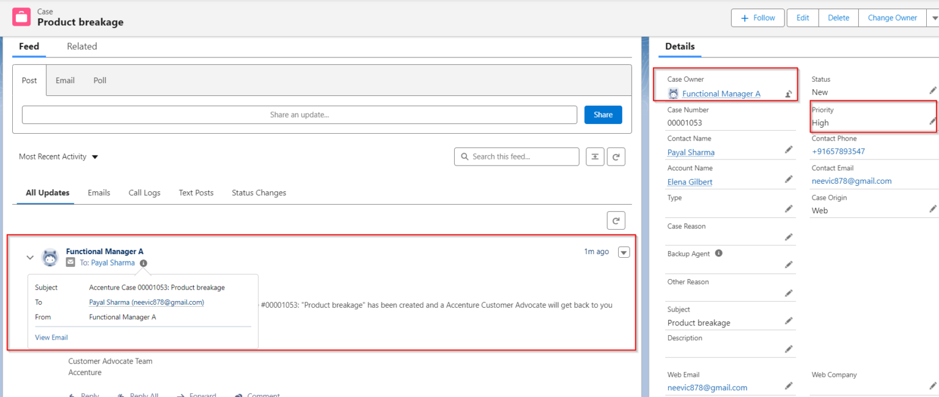Viewport: 939px width, 397px height.
Task: Open the feed filter icon
Action: [595, 156]
